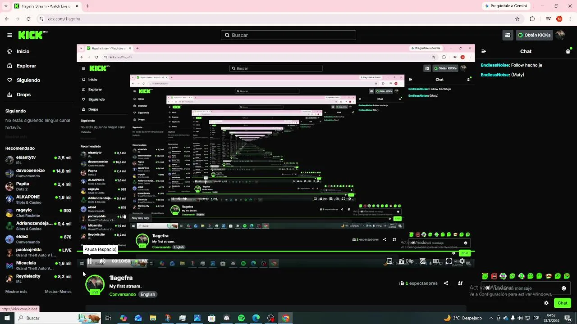Collapse the chat panel with the arrow
Image resolution: width=577 pixels, height=324 pixels.
point(484,51)
